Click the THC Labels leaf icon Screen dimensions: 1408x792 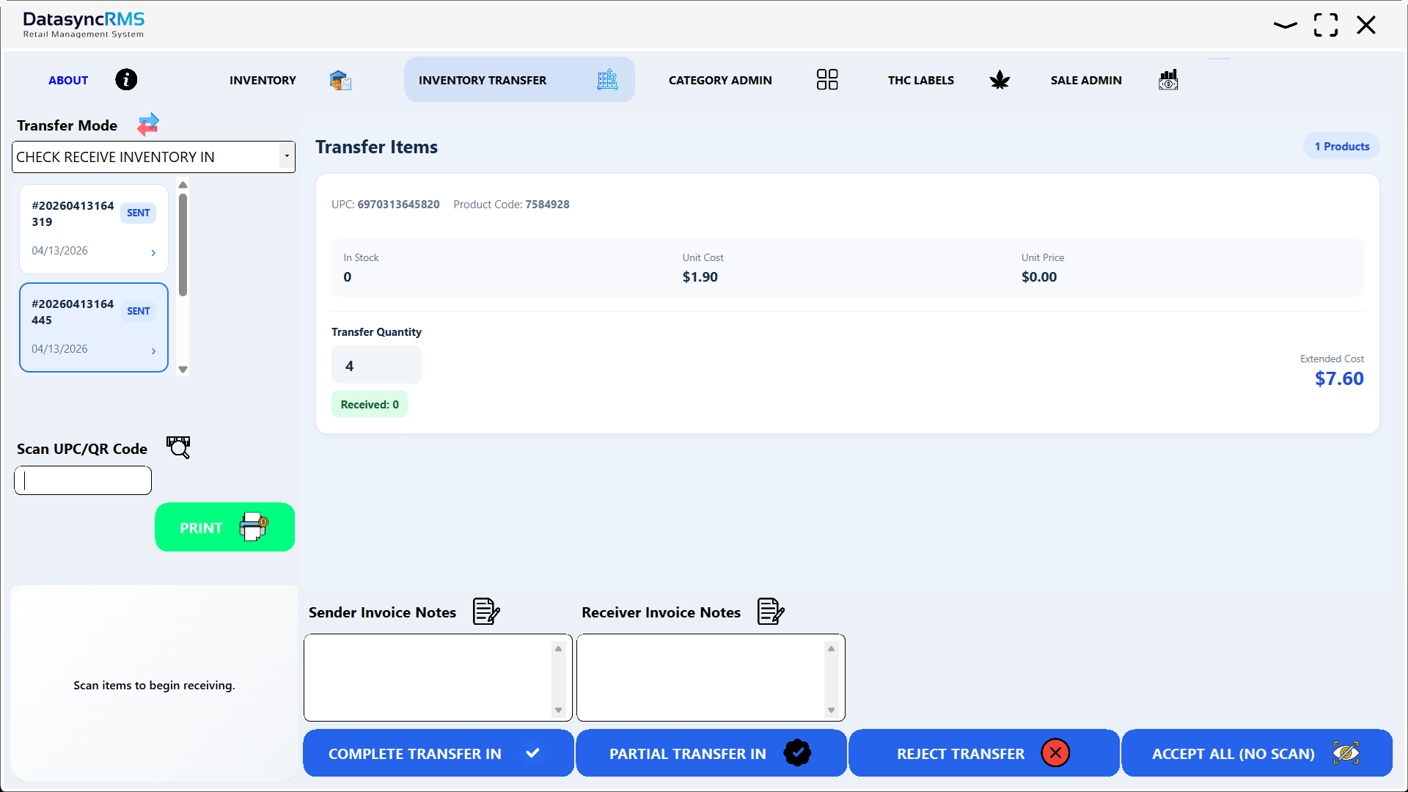1000,80
